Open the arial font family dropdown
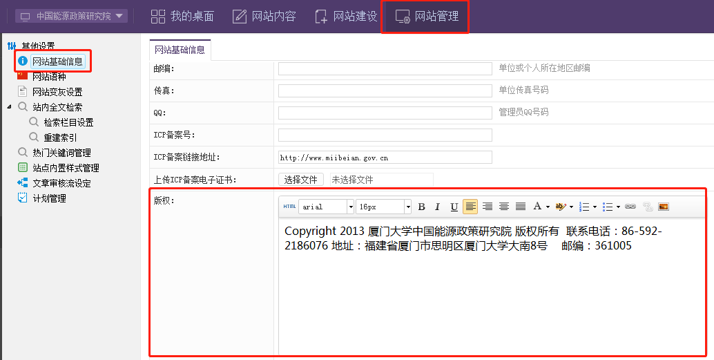The height and width of the screenshot is (360, 714). point(350,207)
